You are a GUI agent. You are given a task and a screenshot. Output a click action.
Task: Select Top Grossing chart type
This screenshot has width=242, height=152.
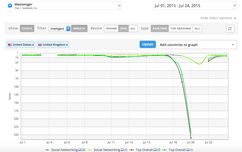pyautogui.click(x=181, y=29)
